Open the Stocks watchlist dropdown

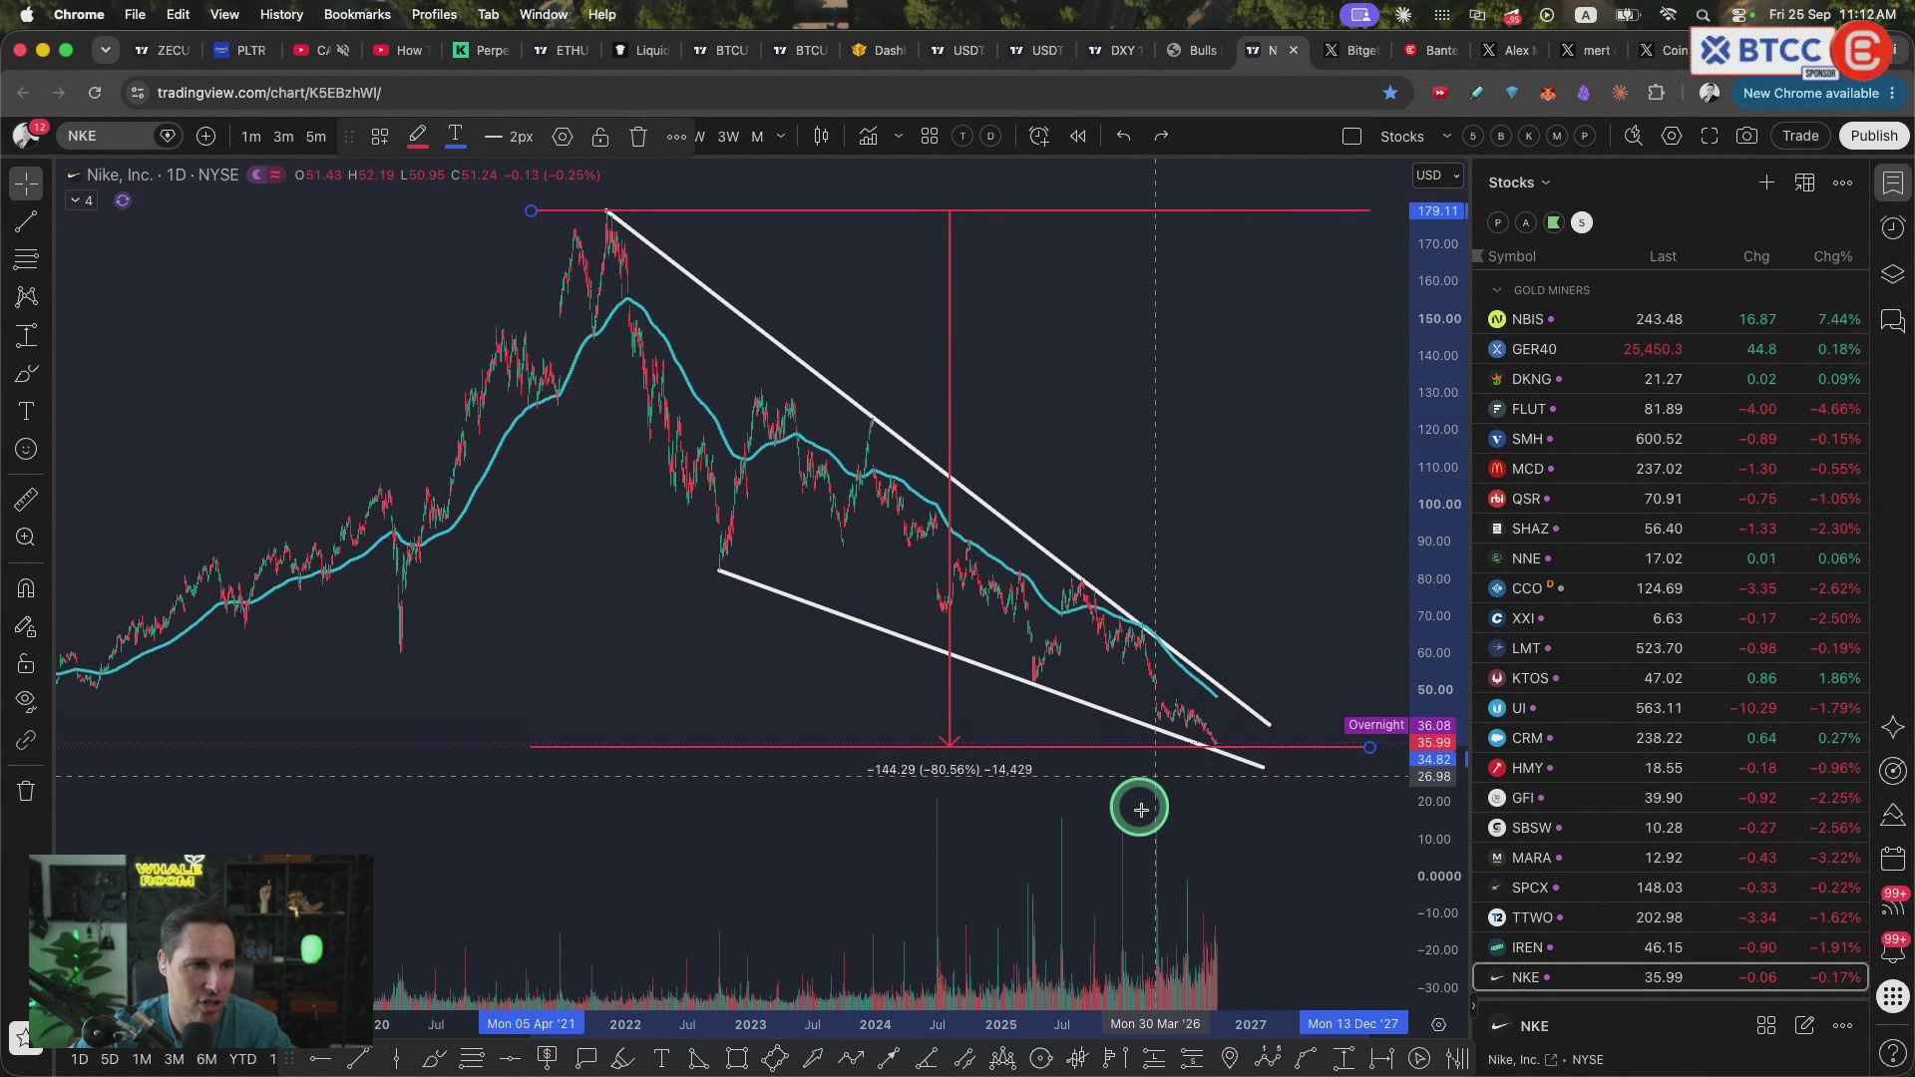coord(1519,182)
